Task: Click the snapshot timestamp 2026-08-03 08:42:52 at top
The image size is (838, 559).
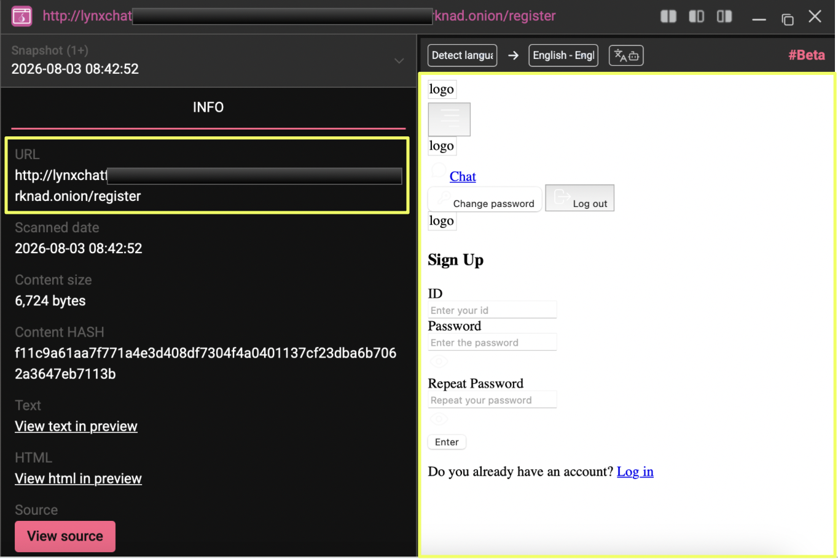Action: (x=75, y=69)
